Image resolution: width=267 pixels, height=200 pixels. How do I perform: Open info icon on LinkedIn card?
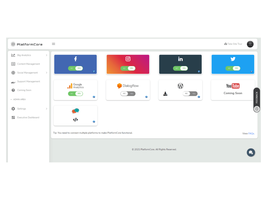[x=199, y=71]
